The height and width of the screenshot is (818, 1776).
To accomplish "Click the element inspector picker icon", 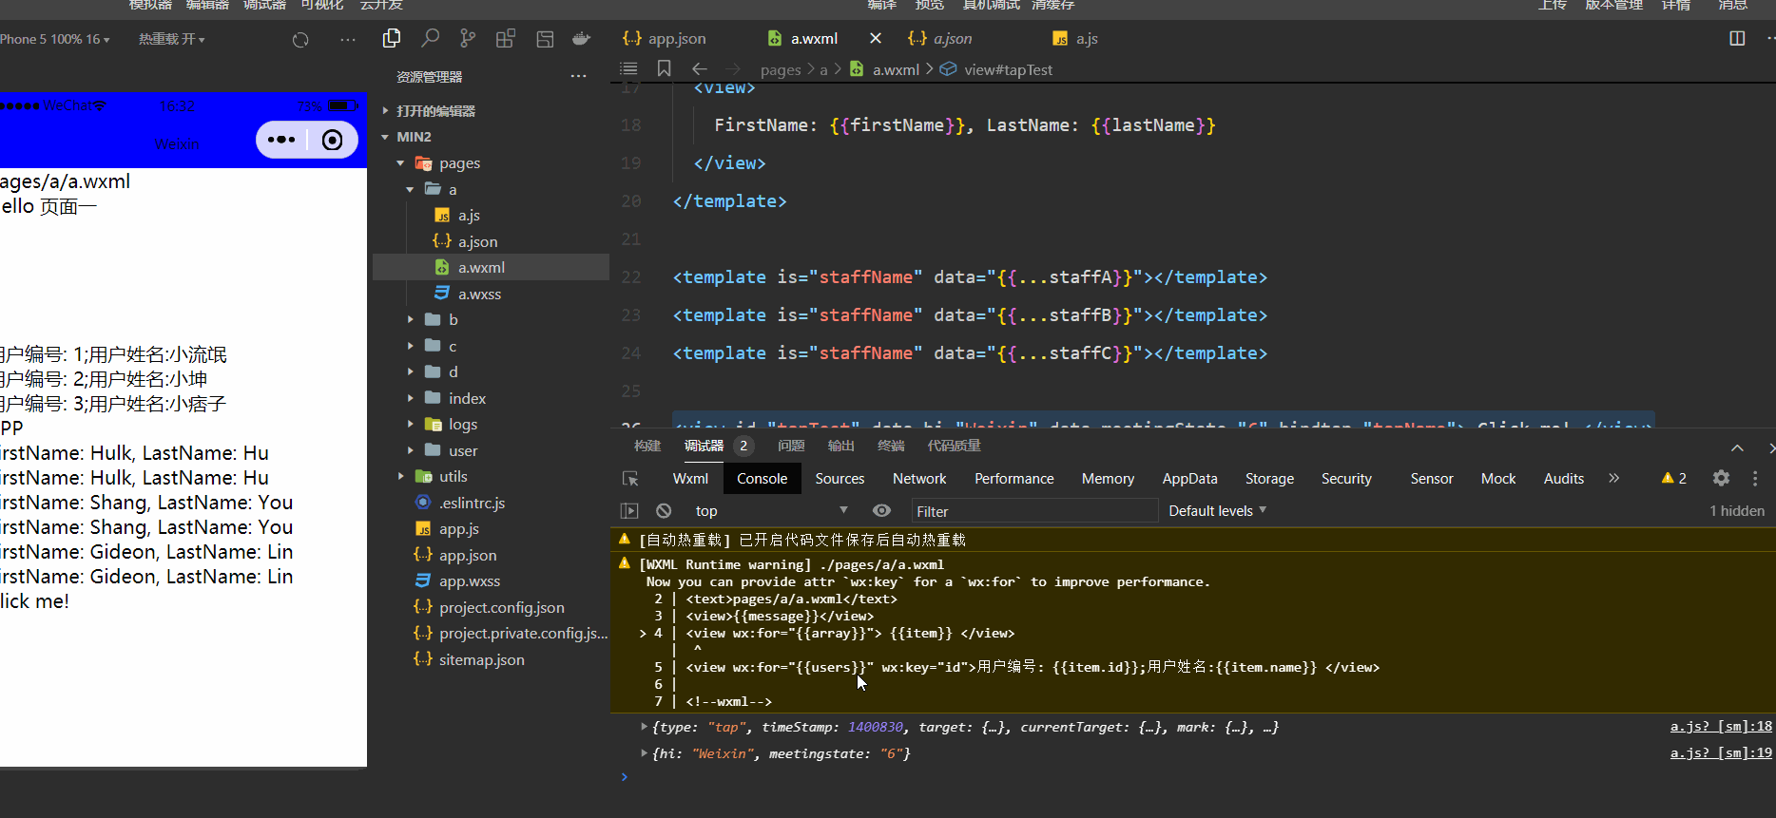I will coord(630,479).
